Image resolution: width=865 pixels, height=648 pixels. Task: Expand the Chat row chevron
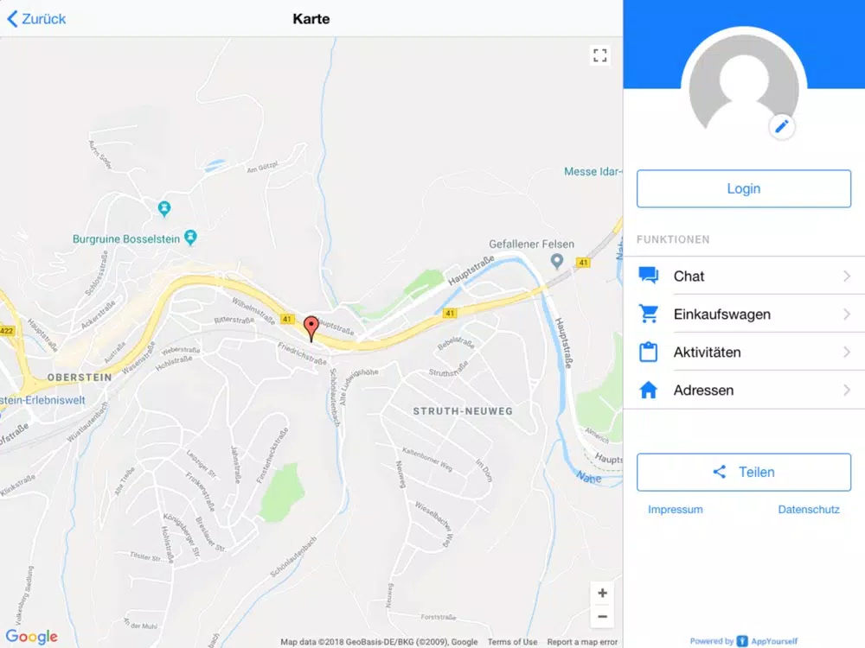[847, 276]
